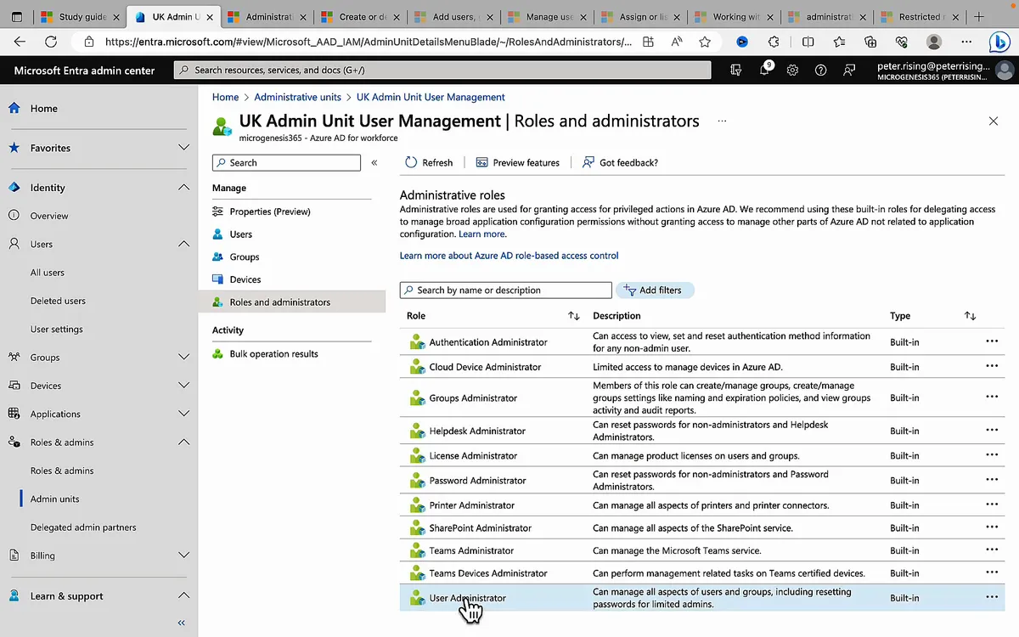Add the page to favorites with the star icon
This screenshot has width=1019, height=637.
pyautogui.click(x=705, y=42)
